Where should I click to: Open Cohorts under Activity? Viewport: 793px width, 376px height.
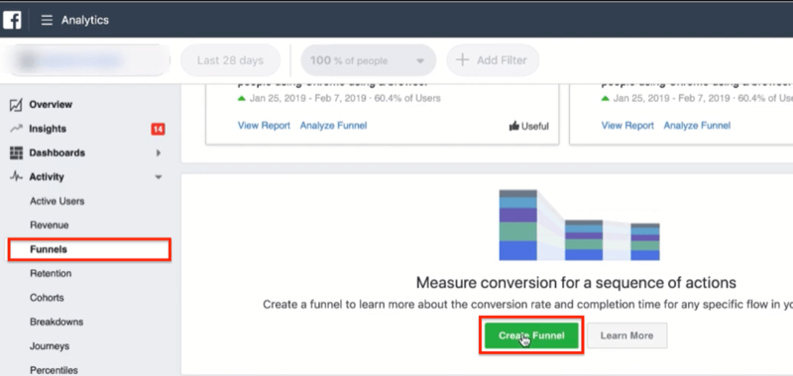tap(47, 298)
